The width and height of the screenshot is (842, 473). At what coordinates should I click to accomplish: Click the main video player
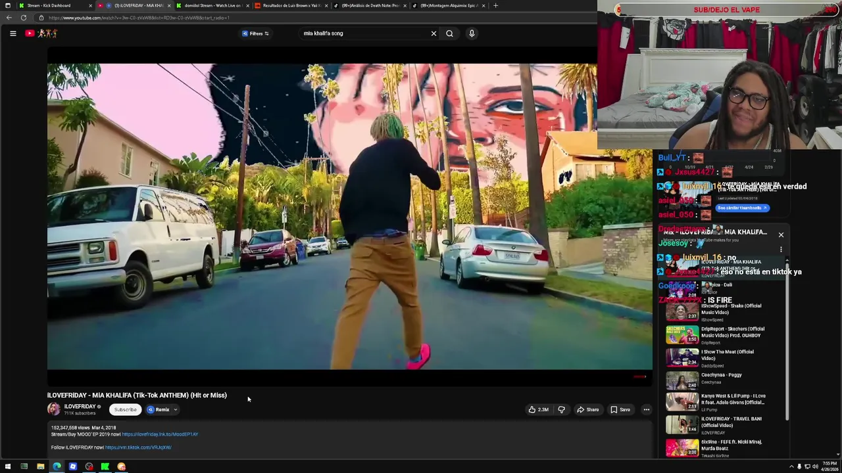click(349, 216)
